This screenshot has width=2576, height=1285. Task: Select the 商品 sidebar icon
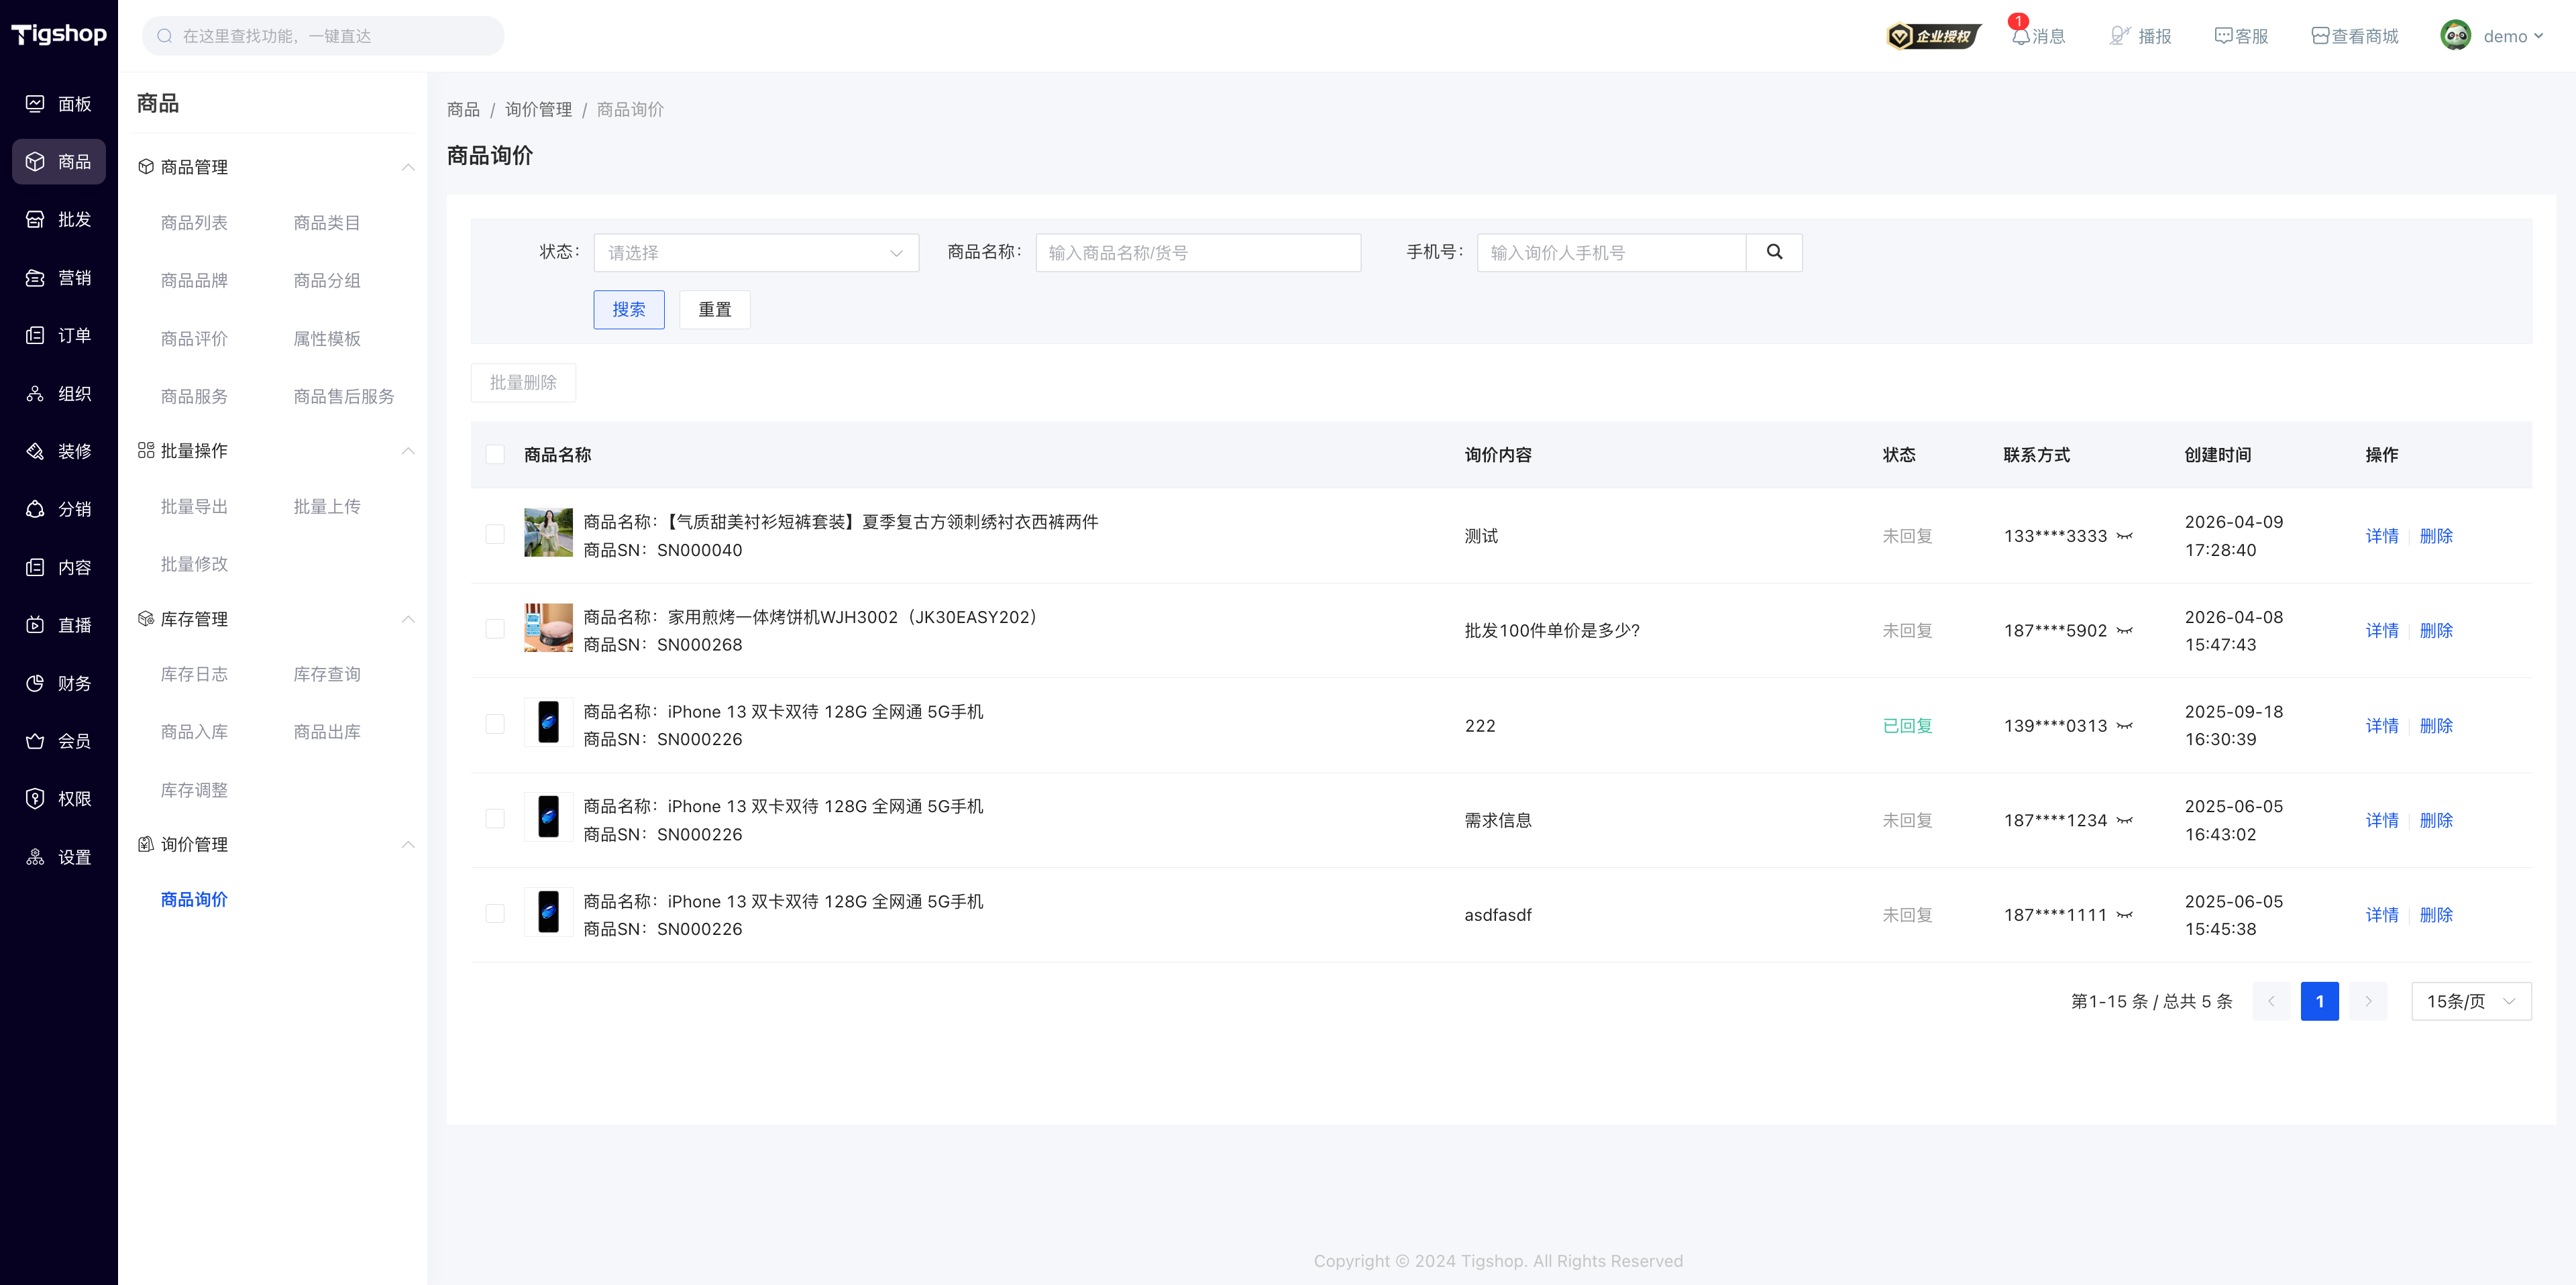pos(35,162)
